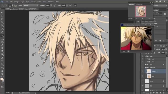Open the Window menu
Screen dimensions: 168x94
(51, 2)
